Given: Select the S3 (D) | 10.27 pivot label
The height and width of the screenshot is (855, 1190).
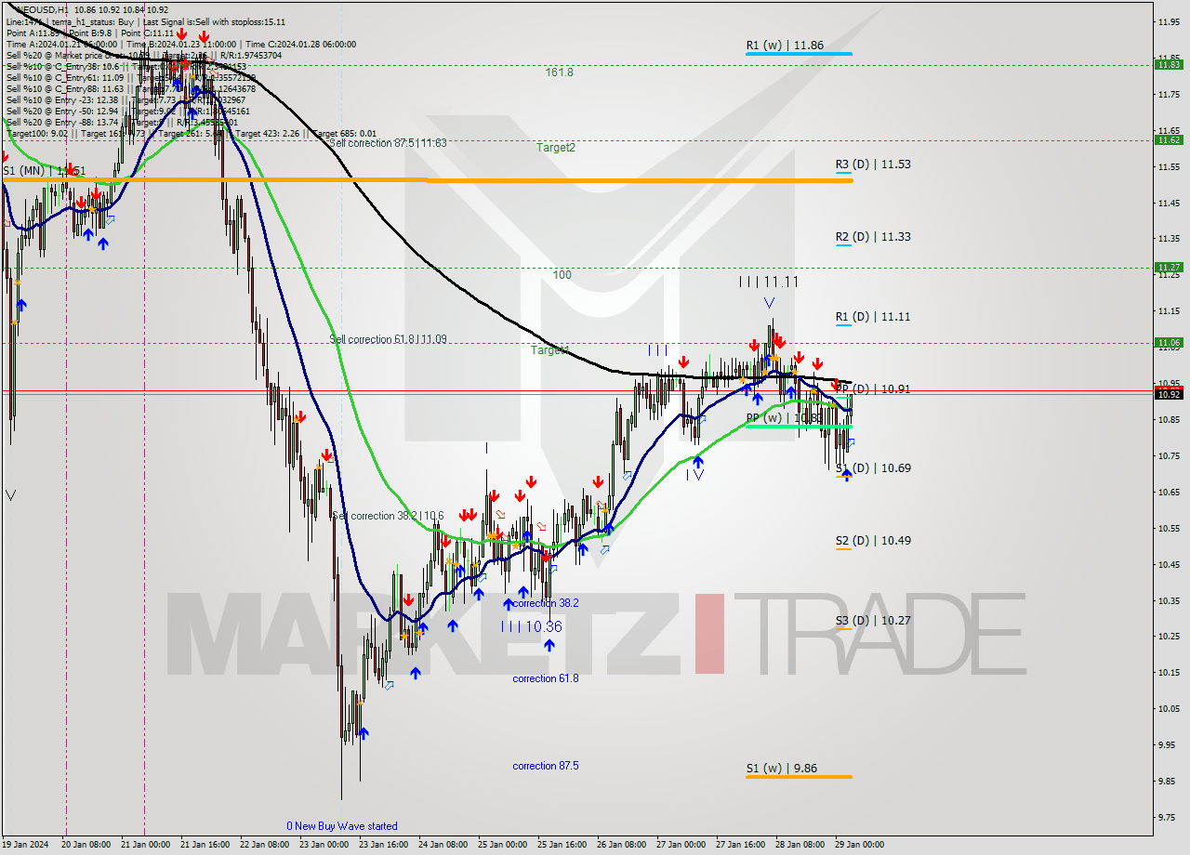Looking at the screenshot, I should tap(872, 620).
